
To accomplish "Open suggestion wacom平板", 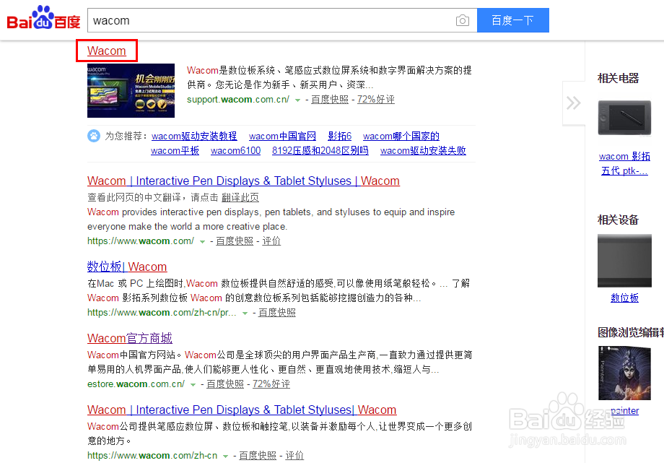I will tap(175, 150).
